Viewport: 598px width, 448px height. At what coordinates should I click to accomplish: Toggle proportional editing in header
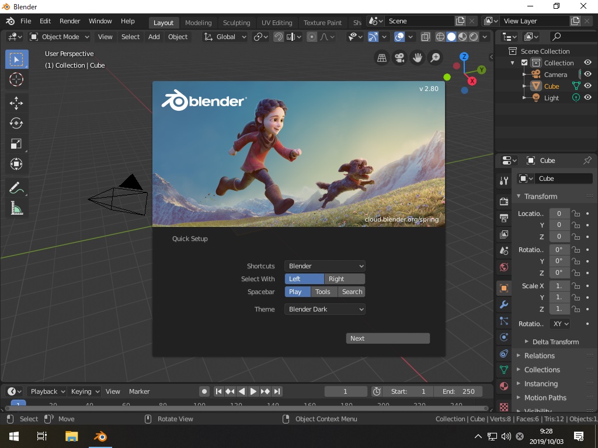point(312,37)
